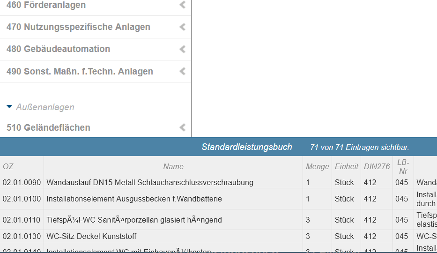Open the 470 Nutzungsspezifische Anlagen category
The width and height of the screenshot is (437, 253).
(78, 27)
